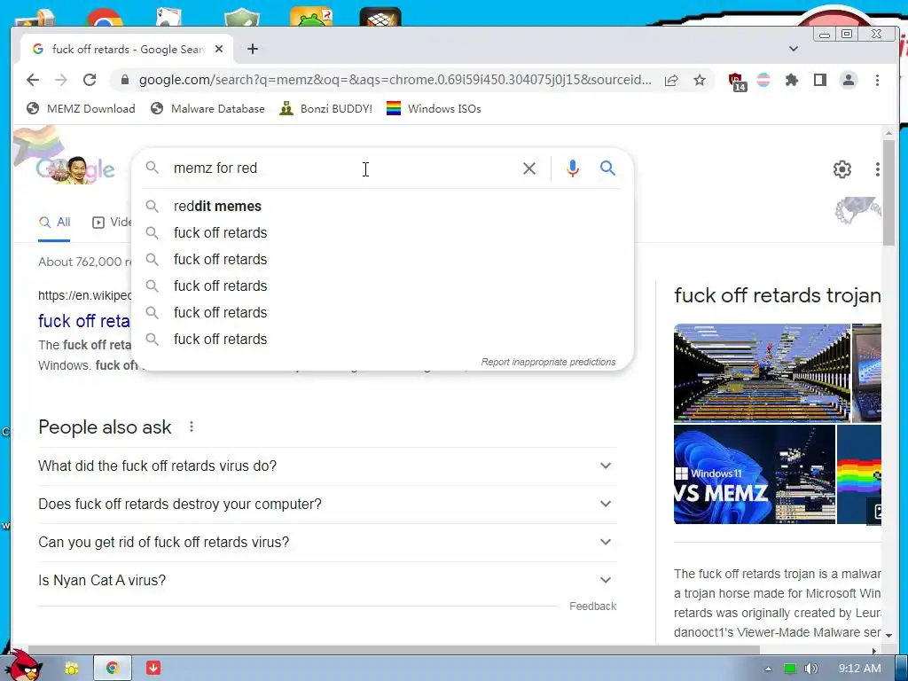
Task: Open the Angry Birds start button
Action: [x=24, y=665]
